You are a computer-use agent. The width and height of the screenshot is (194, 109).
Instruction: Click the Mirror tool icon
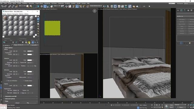click(105, 6)
